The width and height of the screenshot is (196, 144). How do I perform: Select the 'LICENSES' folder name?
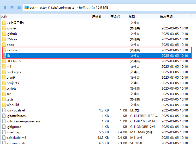14,61
